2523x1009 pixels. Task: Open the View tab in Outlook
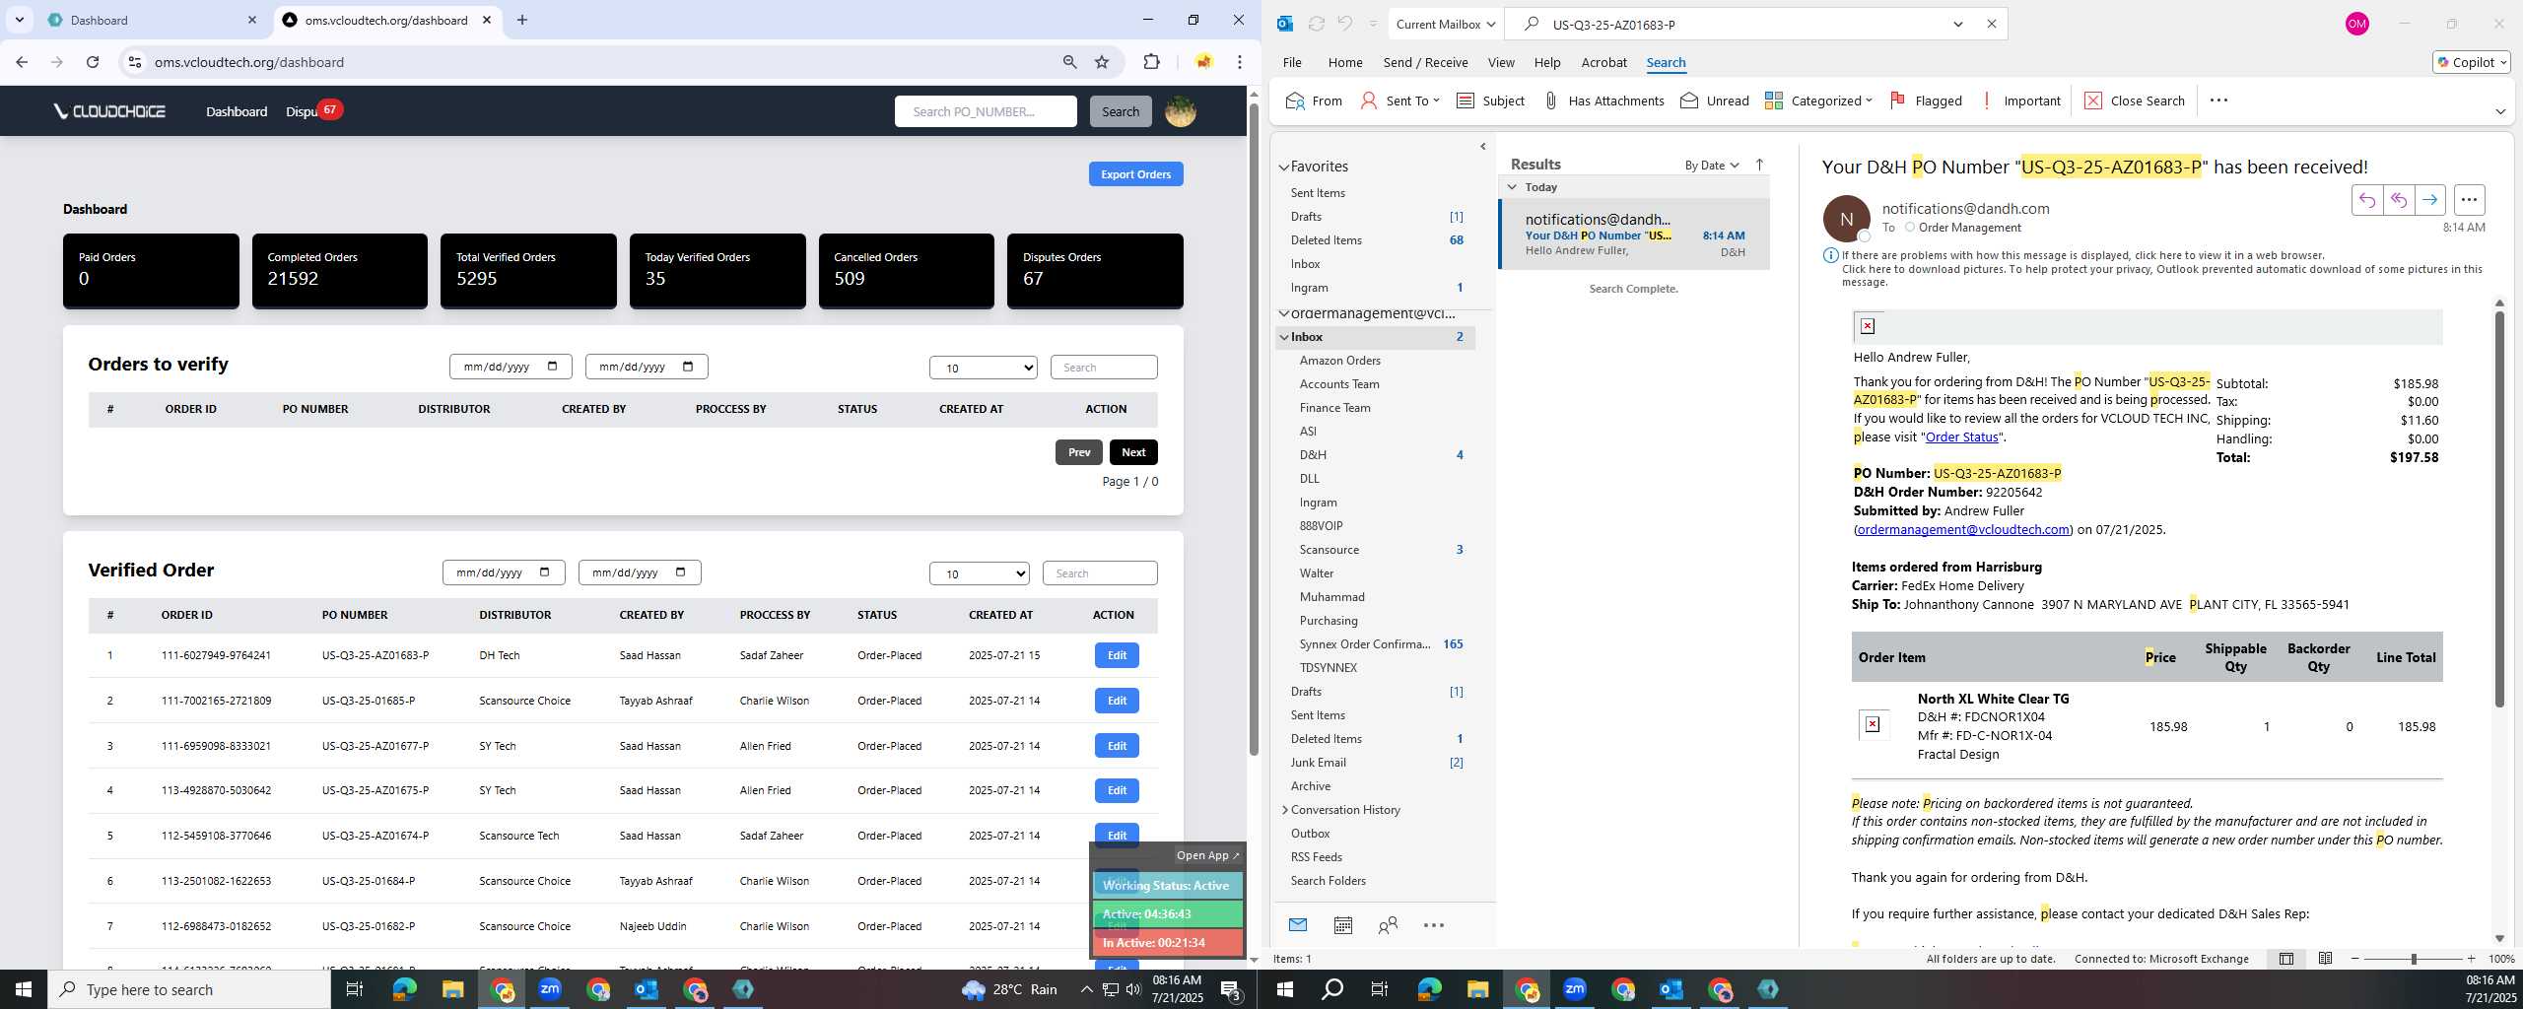point(1501,62)
